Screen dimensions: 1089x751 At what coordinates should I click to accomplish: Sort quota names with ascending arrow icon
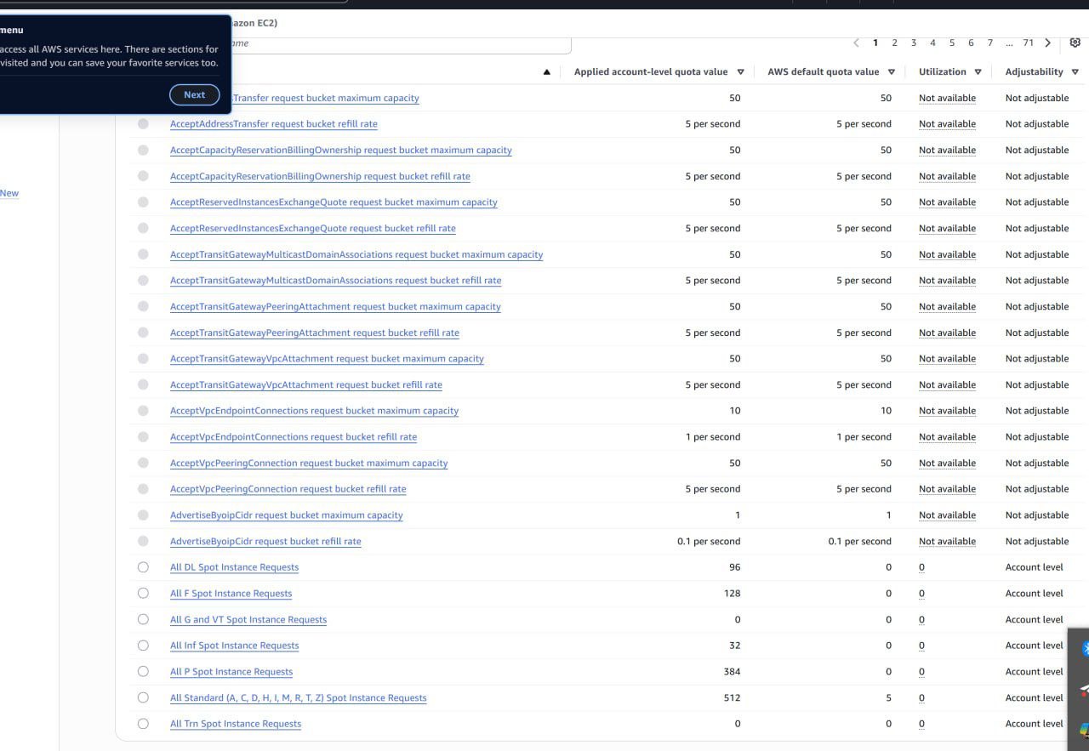tap(547, 72)
